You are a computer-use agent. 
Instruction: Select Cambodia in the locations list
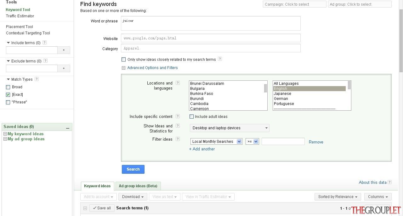pyautogui.click(x=227, y=104)
